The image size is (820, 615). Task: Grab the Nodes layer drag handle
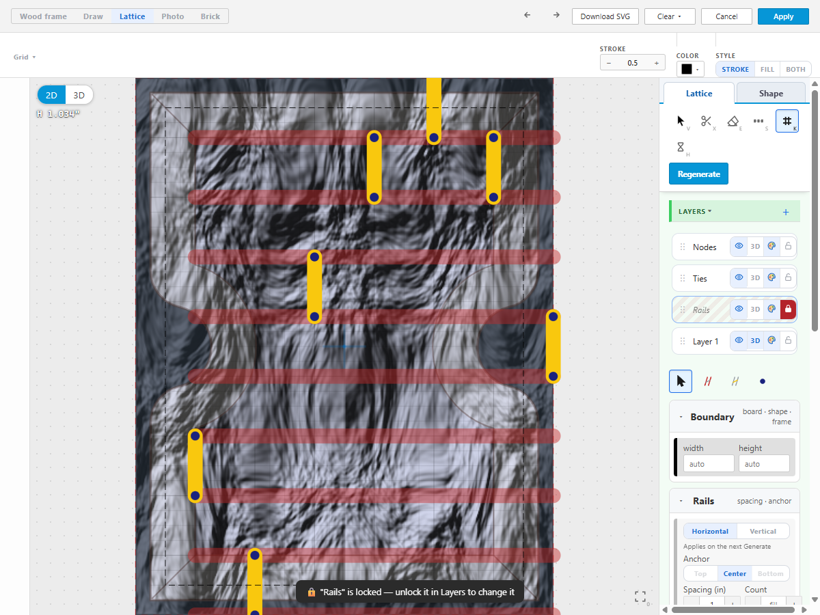pyautogui.click(x=682, y=247)
